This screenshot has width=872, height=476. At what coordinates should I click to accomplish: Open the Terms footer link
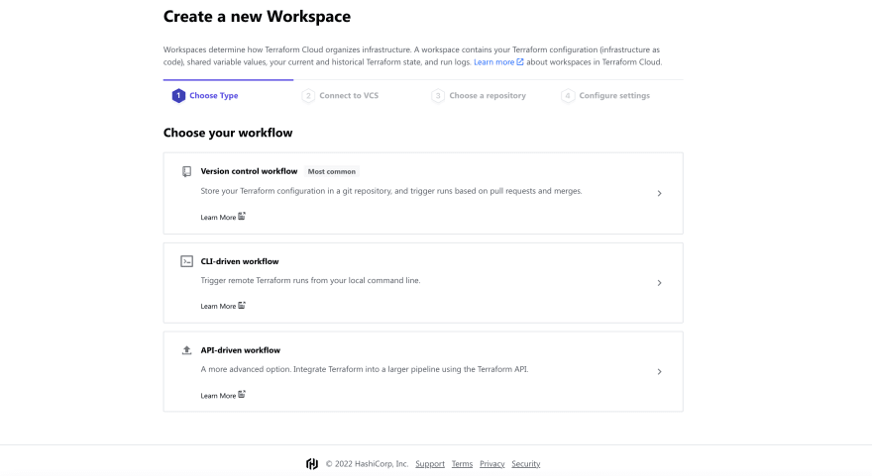(x=462, y=464)
